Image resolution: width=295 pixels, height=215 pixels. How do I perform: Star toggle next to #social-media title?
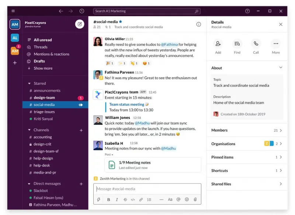click(x=121, y=22)
